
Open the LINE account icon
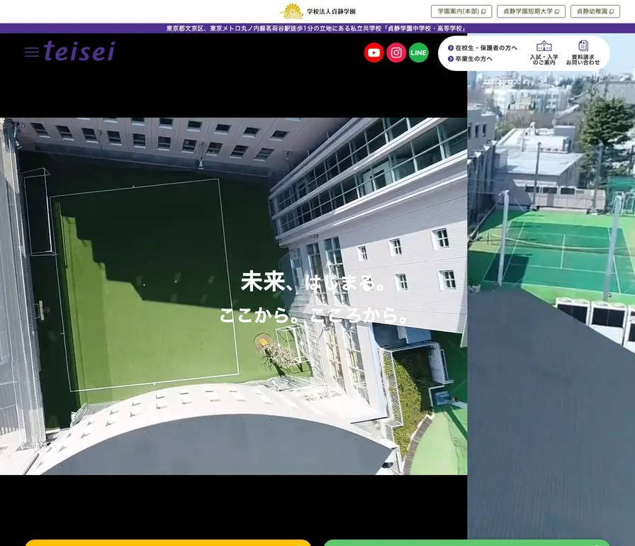(418, 52)
